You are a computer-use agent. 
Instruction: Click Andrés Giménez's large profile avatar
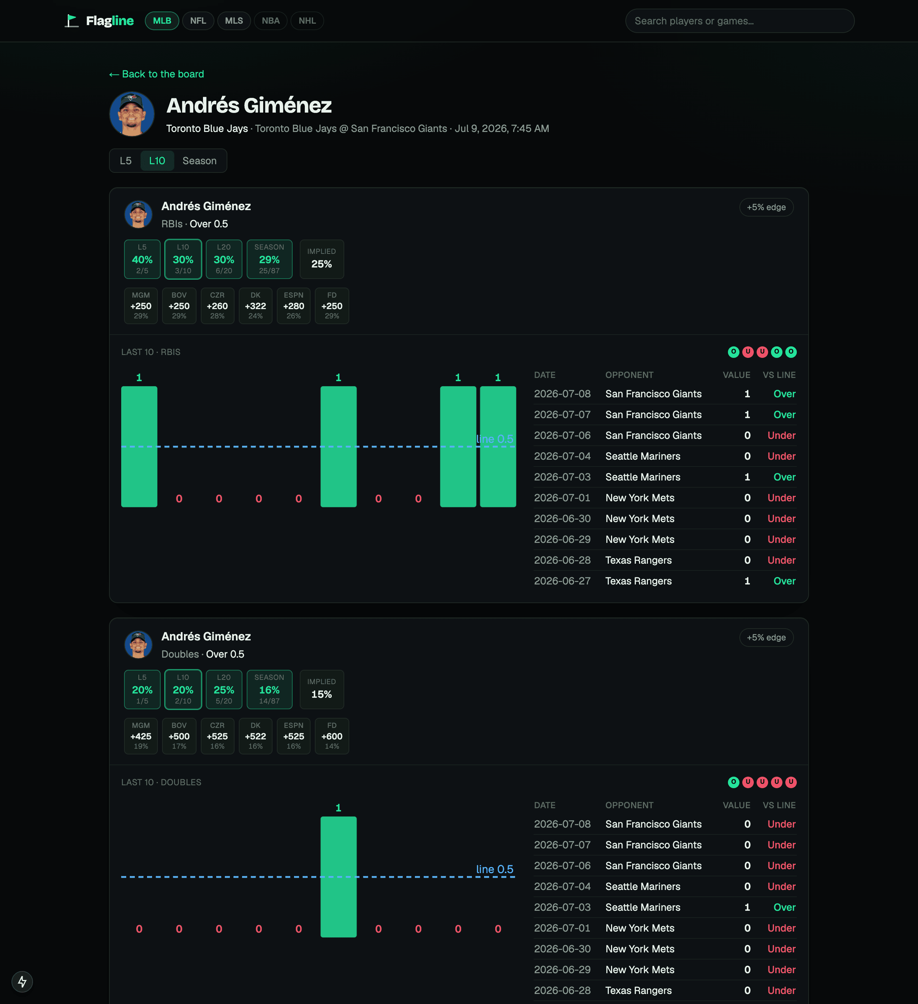click(132, 114)
